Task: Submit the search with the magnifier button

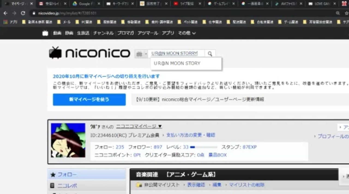Action: click(x=210, y=54)
